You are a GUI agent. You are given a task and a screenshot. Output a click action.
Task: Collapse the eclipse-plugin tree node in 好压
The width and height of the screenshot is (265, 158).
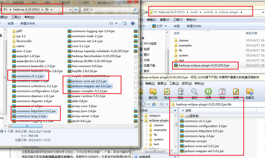tap(142, 120)
